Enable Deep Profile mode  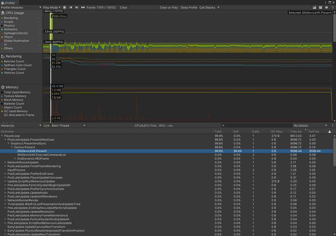[x=189, y=7]
